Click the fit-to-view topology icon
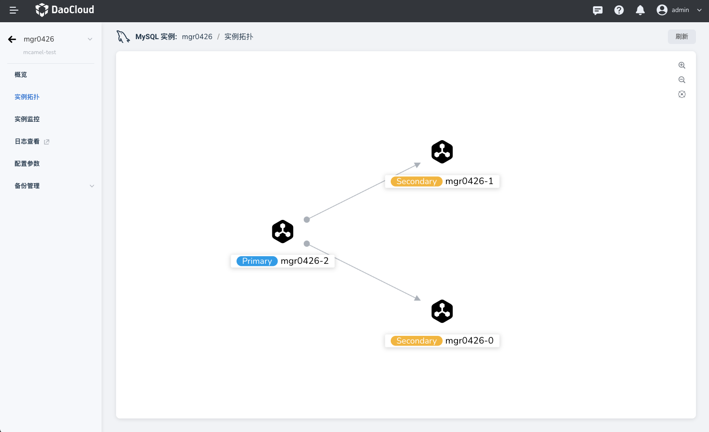709x432 pixels. tap(682, 94)
